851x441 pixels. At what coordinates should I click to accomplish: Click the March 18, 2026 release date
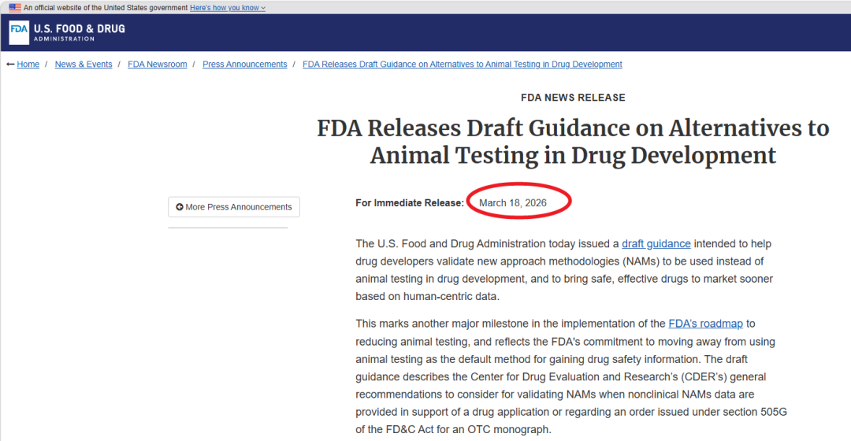pos(512,203)
